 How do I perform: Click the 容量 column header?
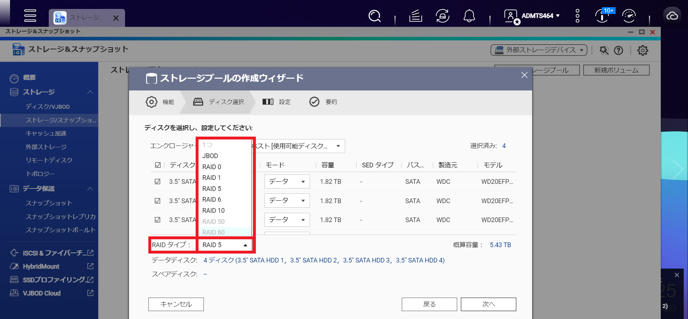click(328, 165)
